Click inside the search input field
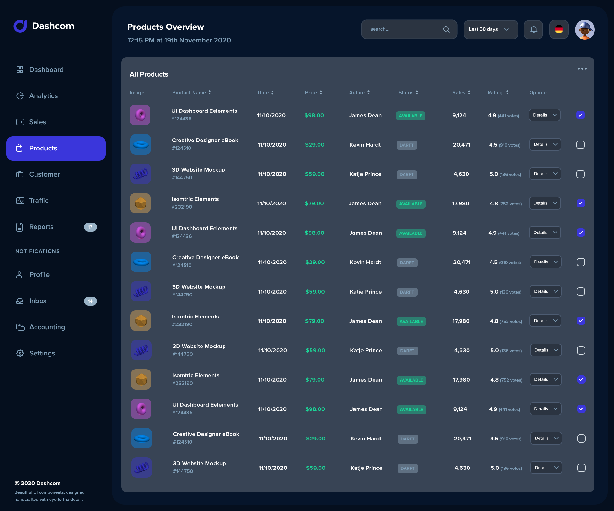 pos(400,29)
